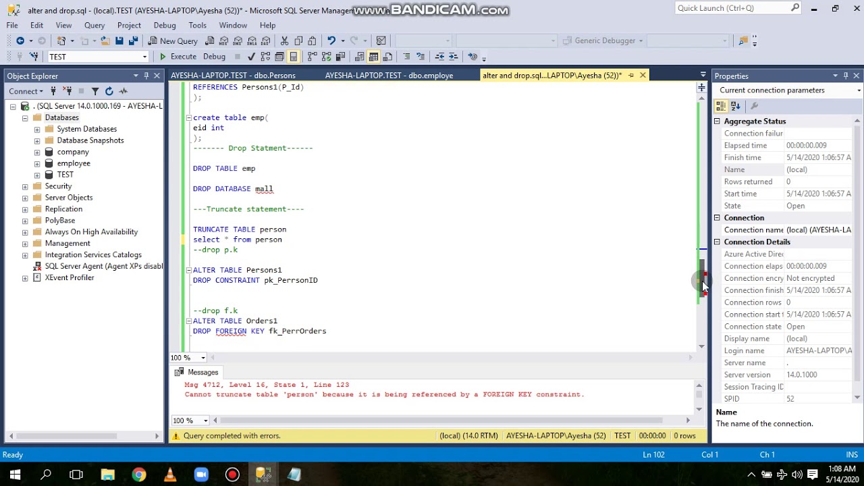Click the Results to Grid icon
The width and height of the screenshot is (864, 486).
[x=373, y=57]
